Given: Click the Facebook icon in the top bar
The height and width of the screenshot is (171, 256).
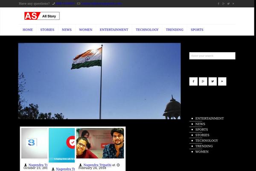Looking at the screenshot, I should click(218, 3).
